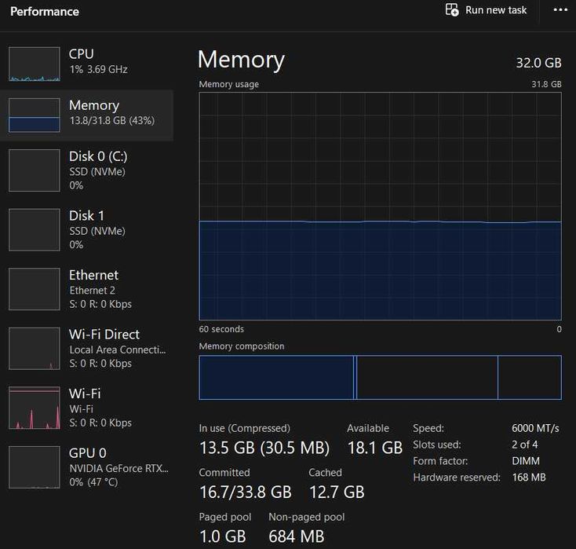Select the CPU mini graph thumbnail
Screen dimensions: 576x549
[x=34, y=64]
